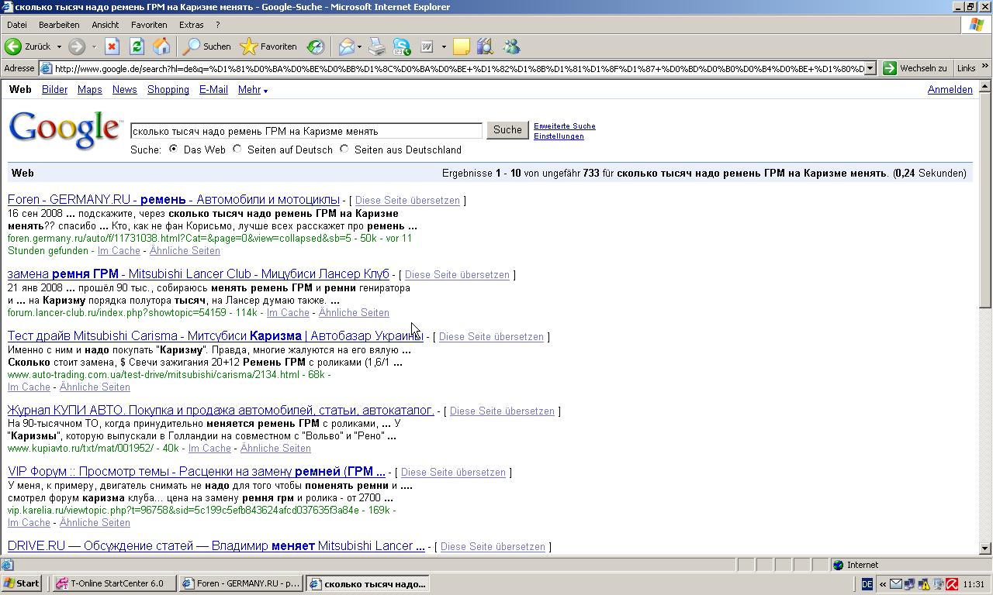Open the address bar dropdown
This screenshot has width=993, height=595.
tap(870, 68)
